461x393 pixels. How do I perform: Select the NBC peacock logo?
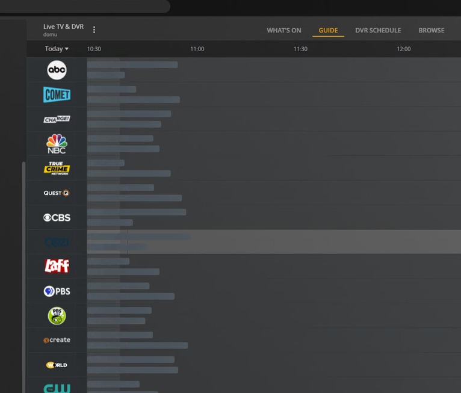[57, 144]
